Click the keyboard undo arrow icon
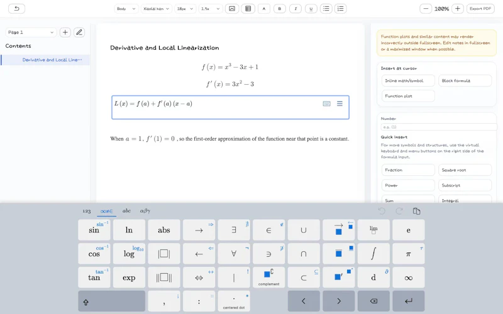 [382, 211]
